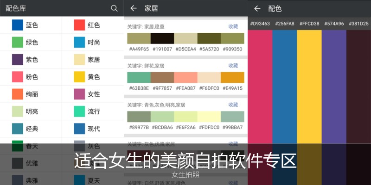Click 收藏 for the 青色,灰色,明亮,家居 palette
Viewport: 371px width, 185px height.
tap(233, 105)
